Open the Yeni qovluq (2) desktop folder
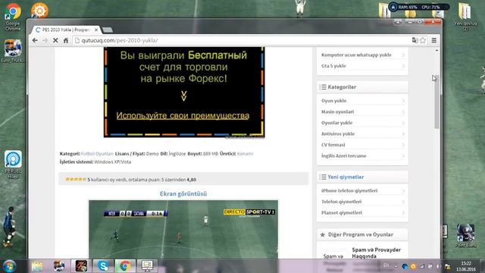The height and width of the screenshot is (273, 485). pos(465,17)
